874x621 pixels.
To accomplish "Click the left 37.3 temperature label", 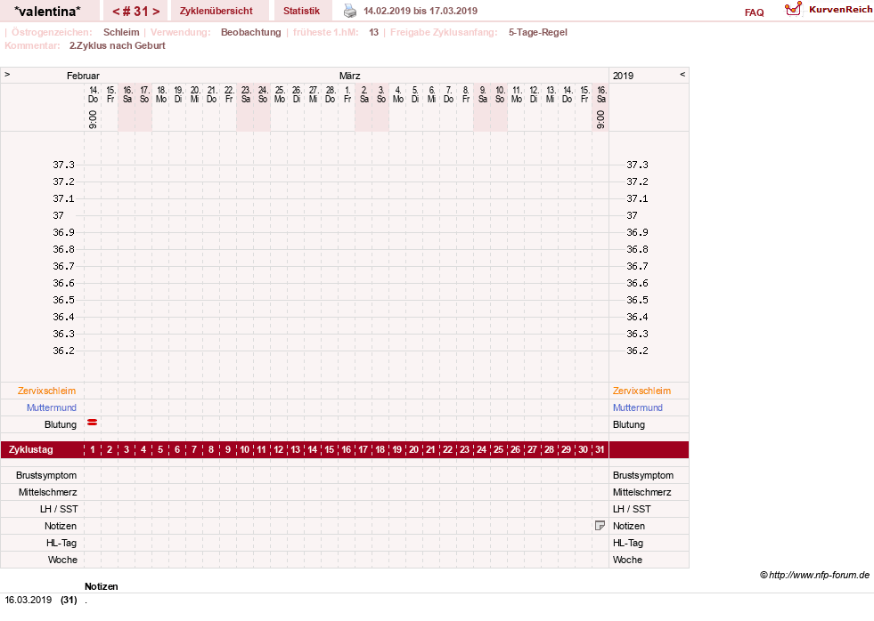I will 63,165.
